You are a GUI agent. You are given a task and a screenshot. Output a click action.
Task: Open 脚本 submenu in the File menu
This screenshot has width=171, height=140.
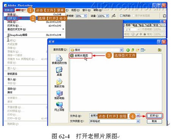point(26,92)
